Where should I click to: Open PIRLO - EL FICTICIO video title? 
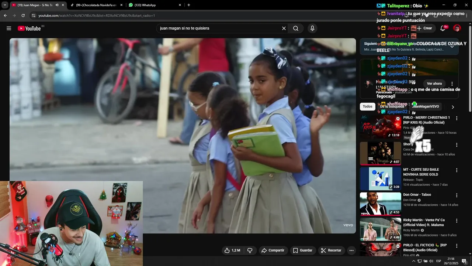click(x=425, y=248)
